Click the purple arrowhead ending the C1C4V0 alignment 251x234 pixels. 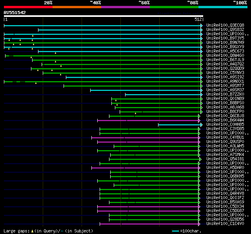pos(199,224)
